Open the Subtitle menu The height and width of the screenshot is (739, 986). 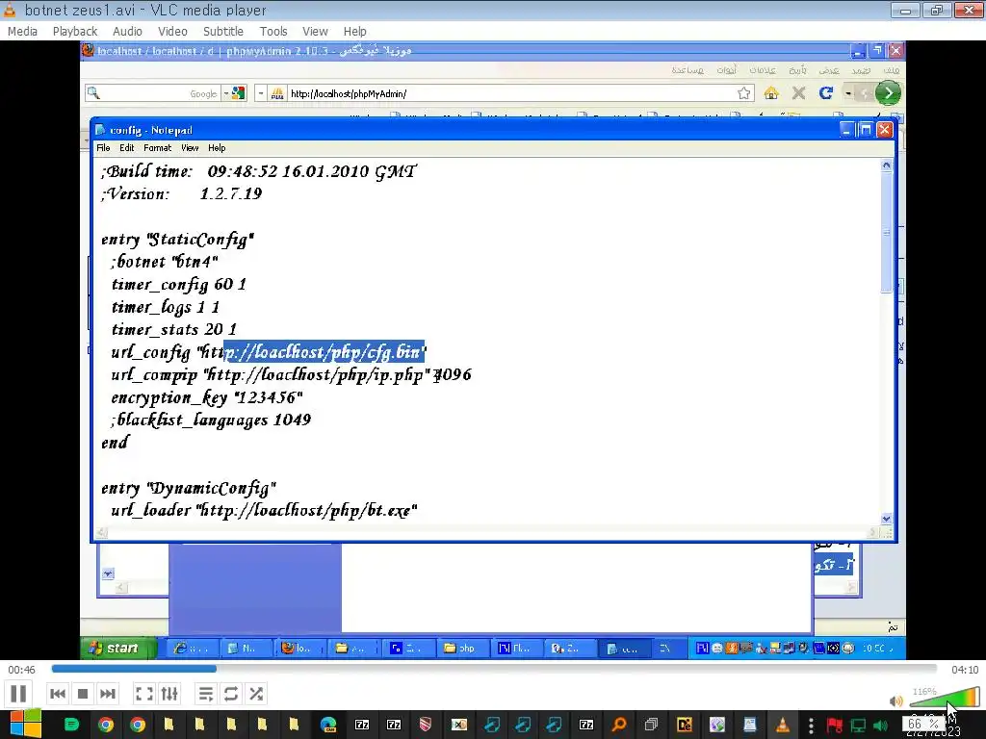pyautogui.click(x=222, y=32)
